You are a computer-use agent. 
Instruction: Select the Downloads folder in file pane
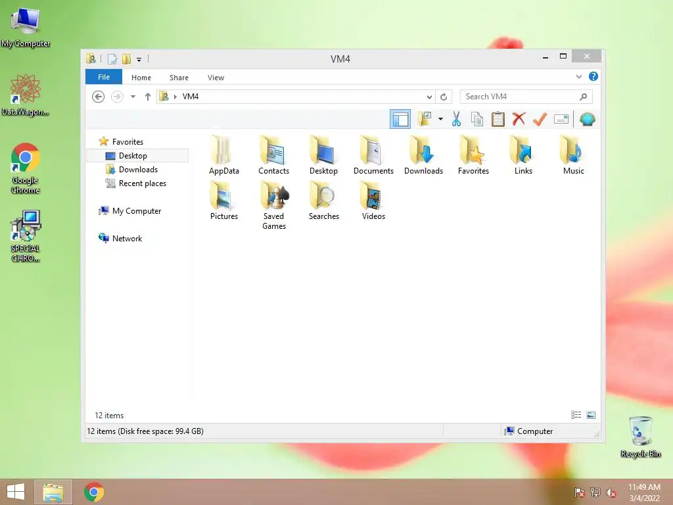424,155
